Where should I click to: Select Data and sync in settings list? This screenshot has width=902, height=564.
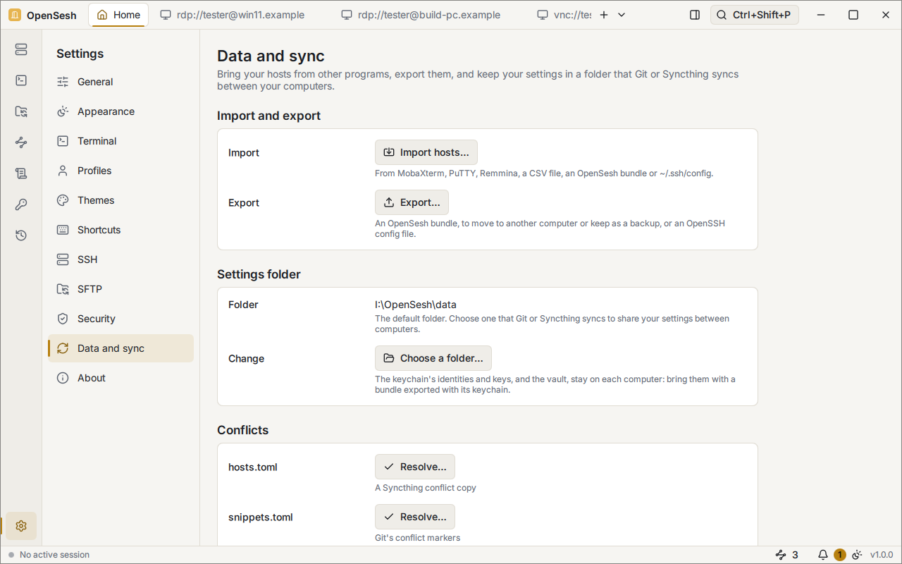point(121,348)
